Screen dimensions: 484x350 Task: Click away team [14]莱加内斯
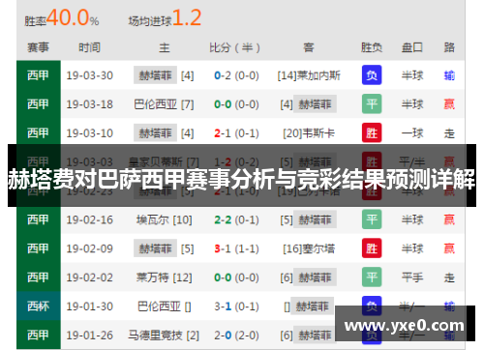point(309,75)
